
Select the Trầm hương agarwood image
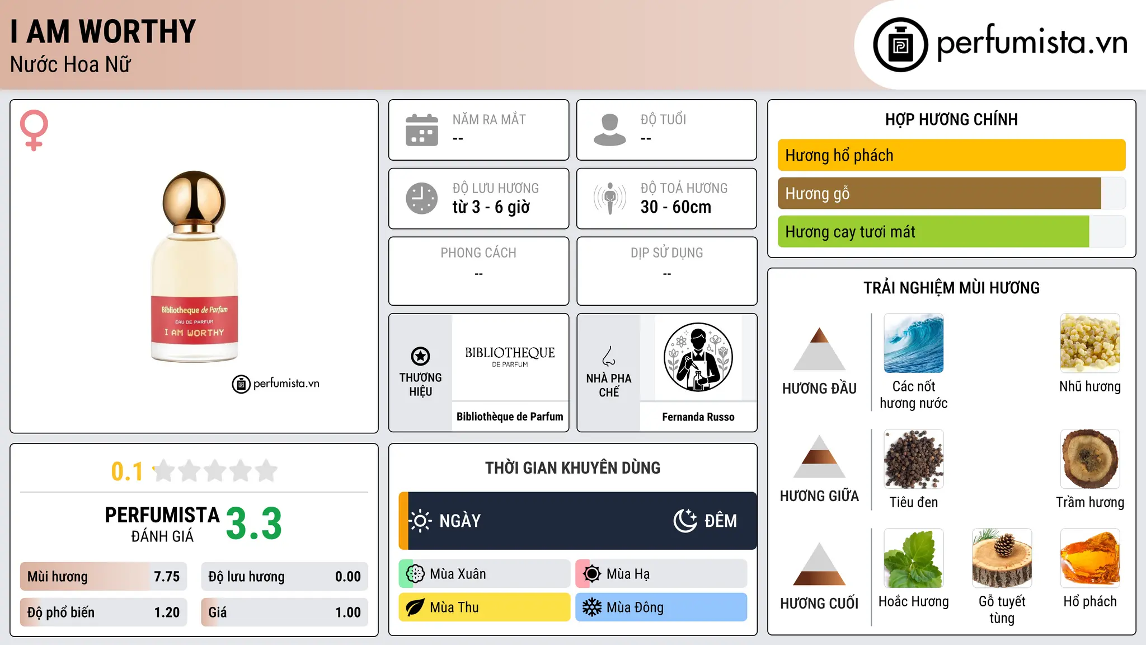click(1090, 459)
